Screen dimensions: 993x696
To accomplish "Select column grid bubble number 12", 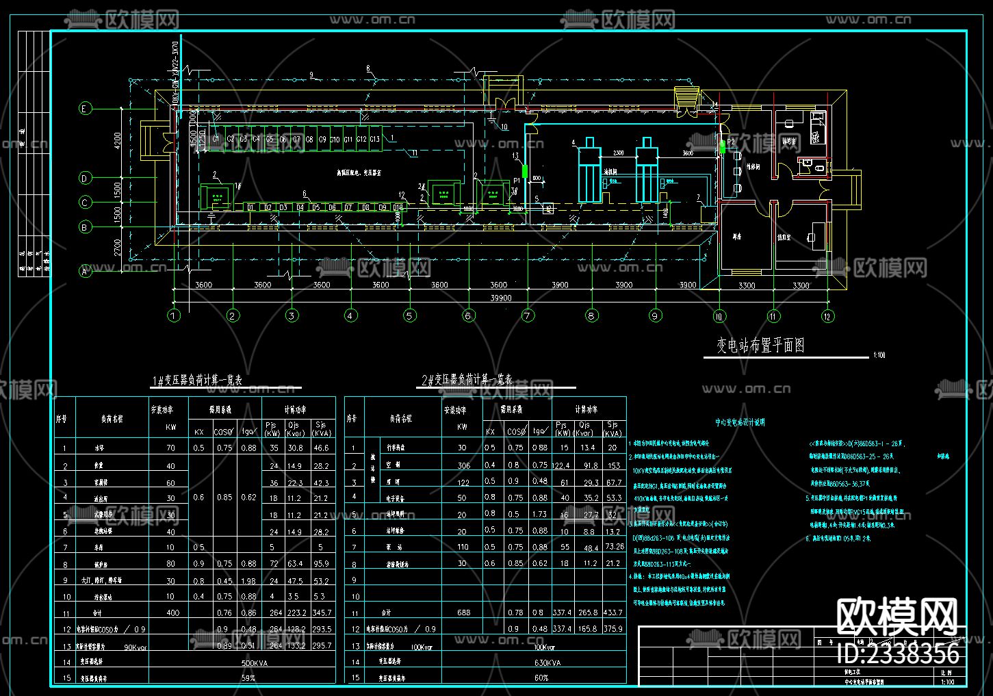I will coord(827,316).
